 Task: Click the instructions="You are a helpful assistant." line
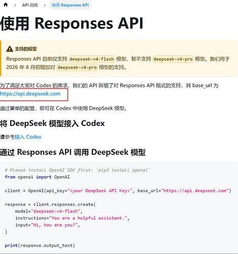pyautogui.click(x=72, y=218)
